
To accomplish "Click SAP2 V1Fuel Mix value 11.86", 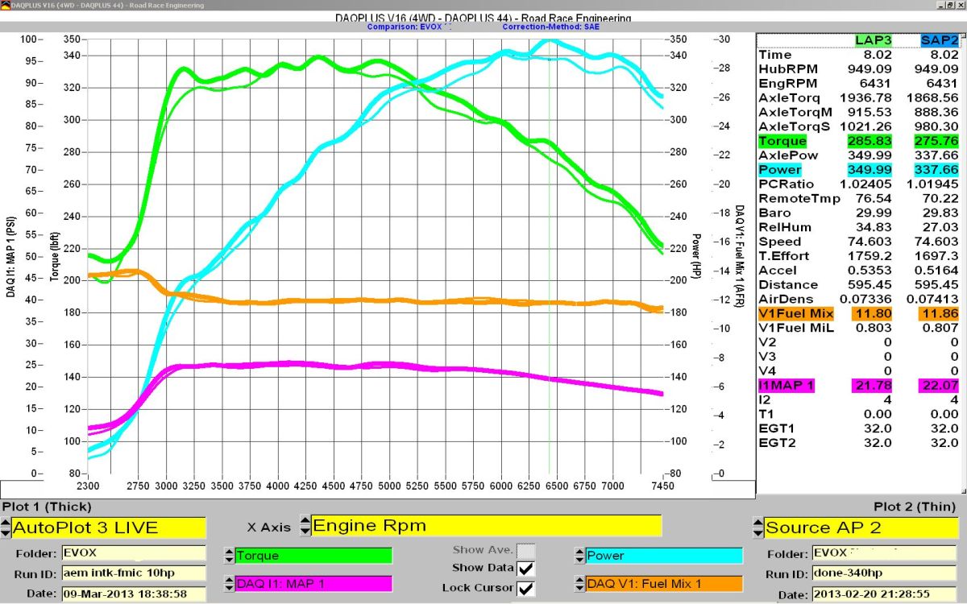I will click(x=940, y=313).
